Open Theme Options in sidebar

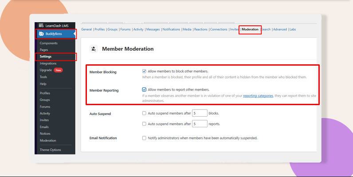50,150
